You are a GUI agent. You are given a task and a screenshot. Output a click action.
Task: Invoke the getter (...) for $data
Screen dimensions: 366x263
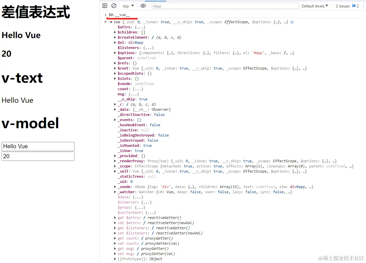tap(138, 197)
